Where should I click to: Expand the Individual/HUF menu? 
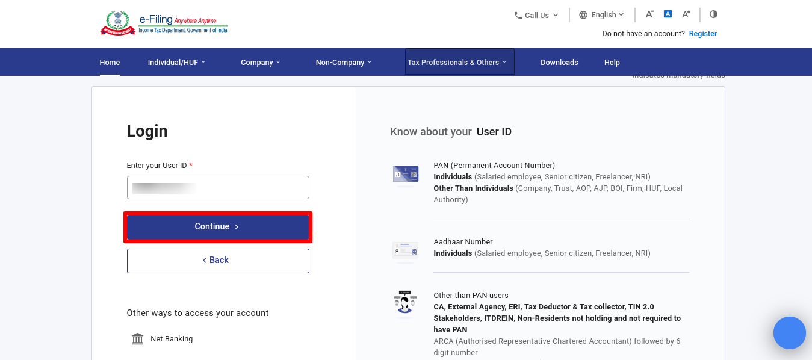(176, 63)
